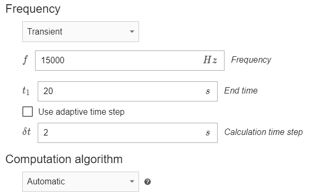Open the Automatic computation algorithm dropdown
The height and width of the screenshot is (195, 310).
pos(81,182)
